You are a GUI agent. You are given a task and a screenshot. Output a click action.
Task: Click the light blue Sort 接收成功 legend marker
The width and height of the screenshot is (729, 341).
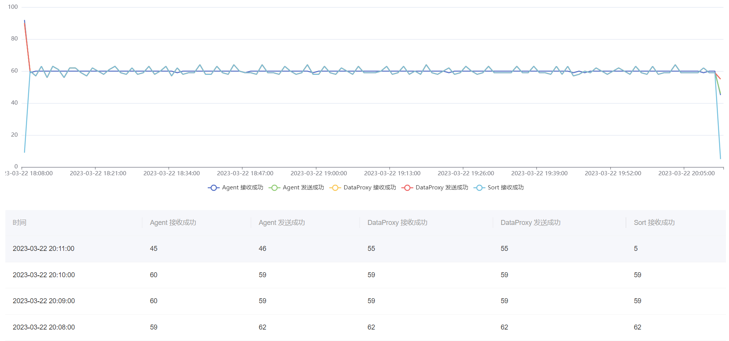point(479,187)
